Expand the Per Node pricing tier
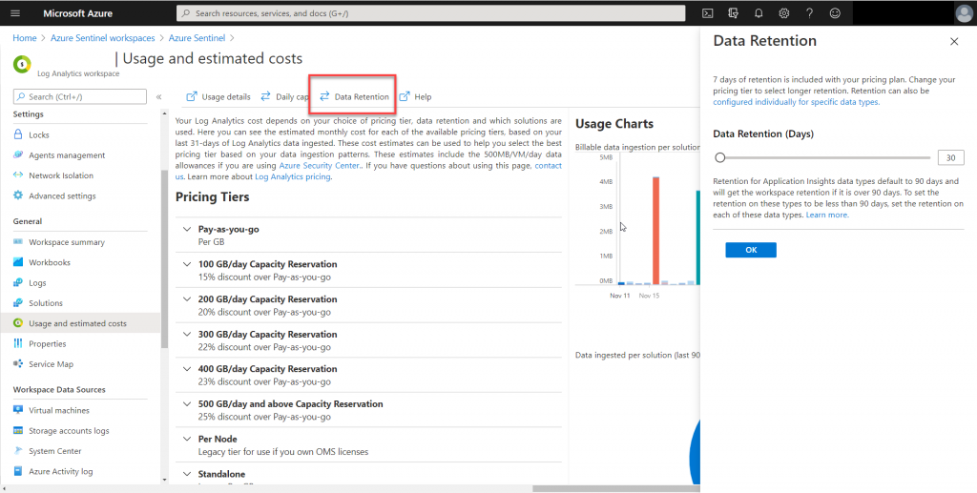The width and height of the screenshot is (977, 493). coord(187,439)
